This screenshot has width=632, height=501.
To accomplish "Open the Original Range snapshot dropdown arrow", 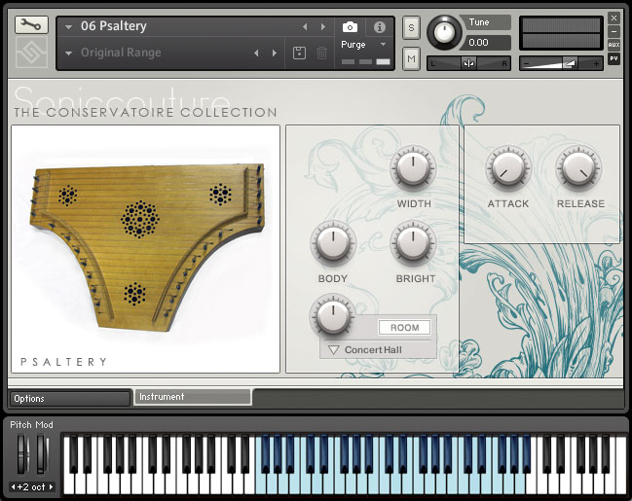I will click(x=68, y=54).
